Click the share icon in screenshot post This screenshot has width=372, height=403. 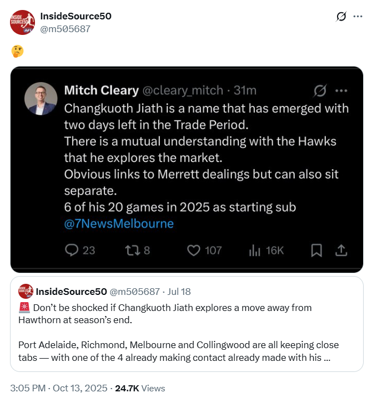pyautogui.click(x=340, y=251)
